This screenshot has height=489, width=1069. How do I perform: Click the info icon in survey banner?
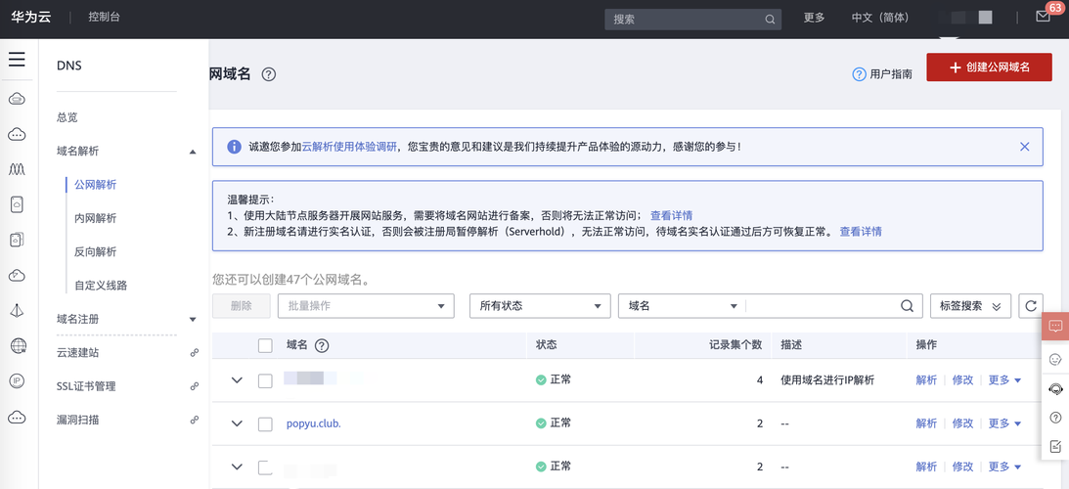[x=234, y=147]
